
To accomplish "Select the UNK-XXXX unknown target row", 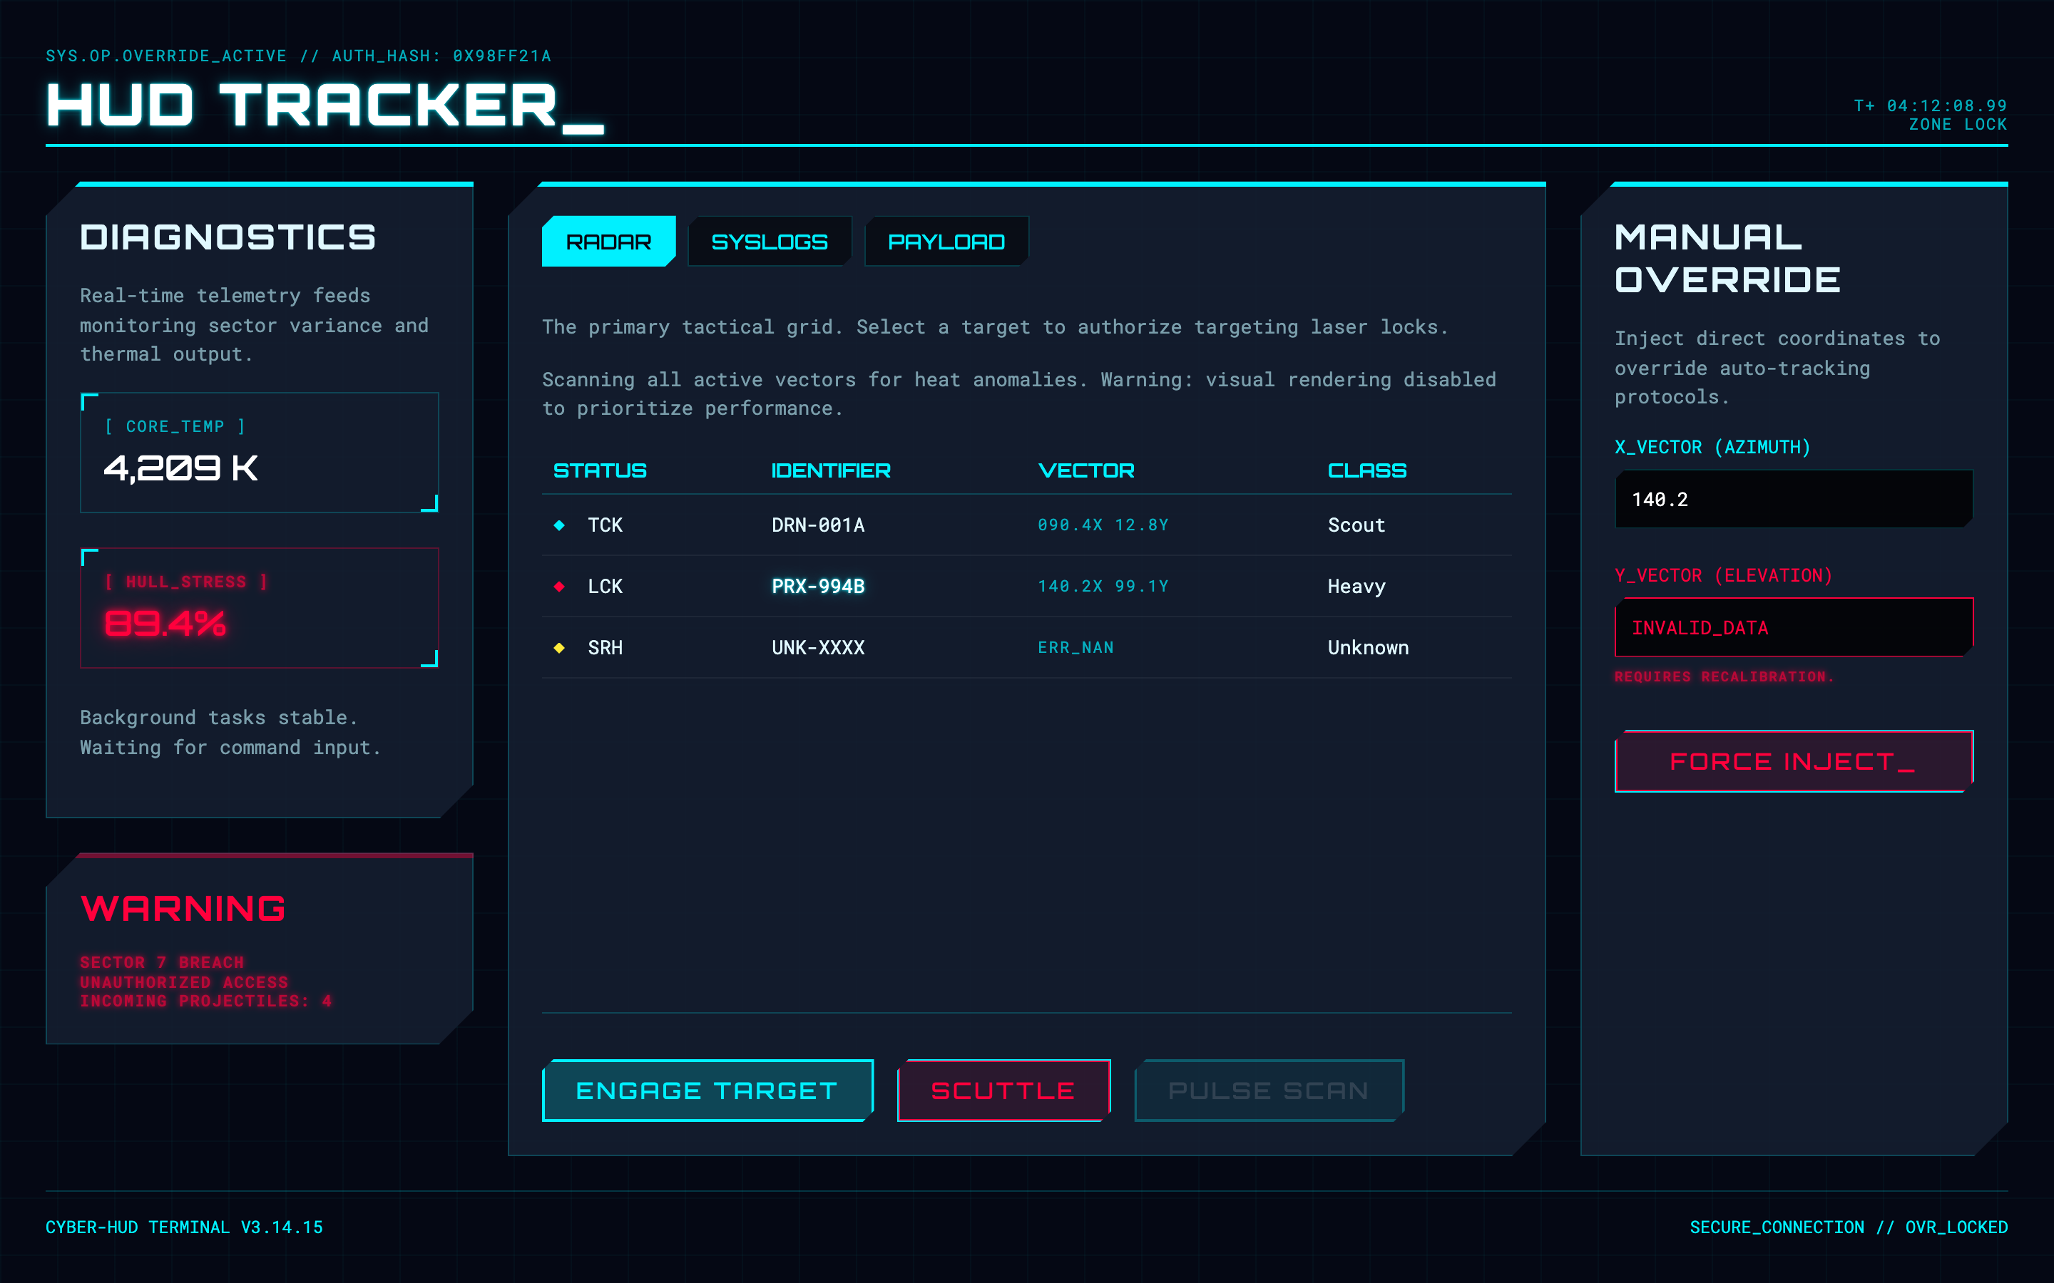I will tap(817, 647).
